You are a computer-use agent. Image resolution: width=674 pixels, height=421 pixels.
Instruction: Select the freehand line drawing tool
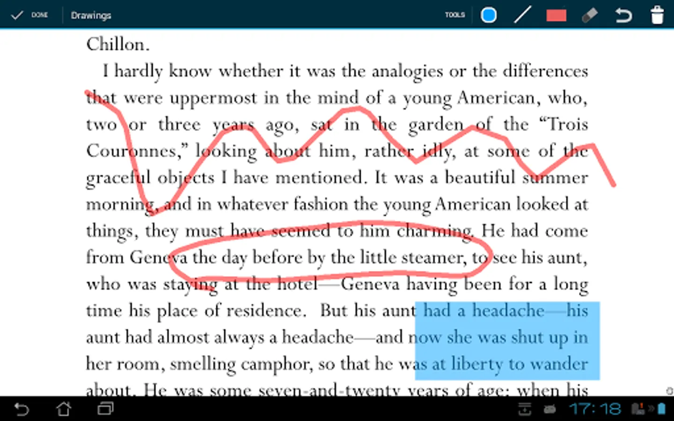click(522, 15)
